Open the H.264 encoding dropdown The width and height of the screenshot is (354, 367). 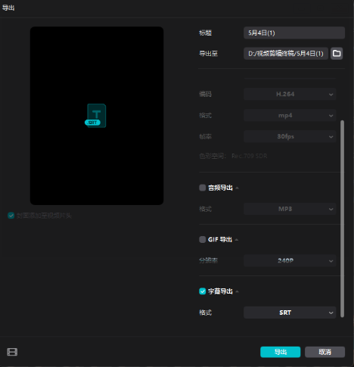290,94
